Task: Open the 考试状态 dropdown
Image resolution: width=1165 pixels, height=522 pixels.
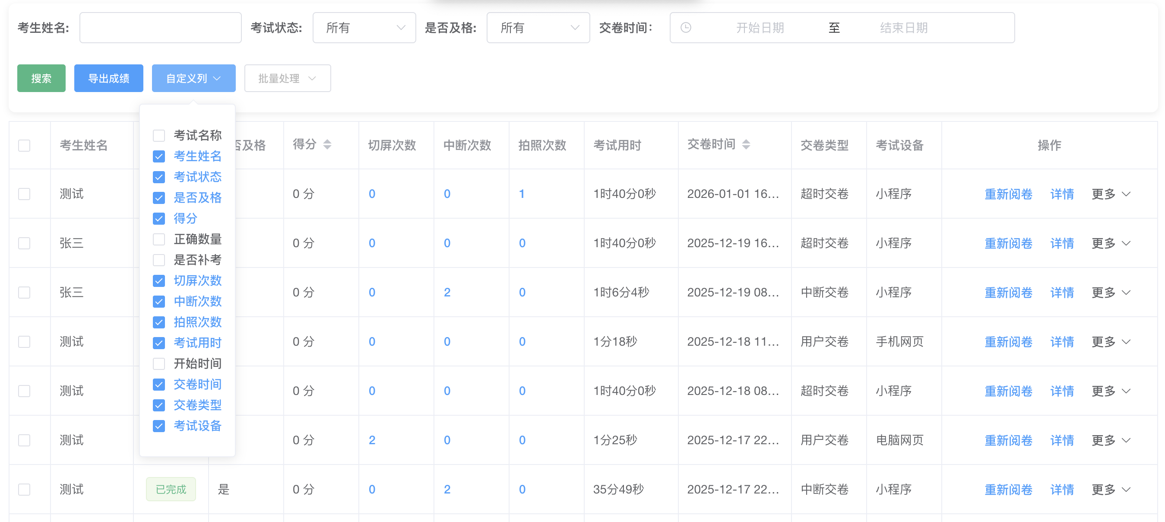Action: [x=364, y=28]
